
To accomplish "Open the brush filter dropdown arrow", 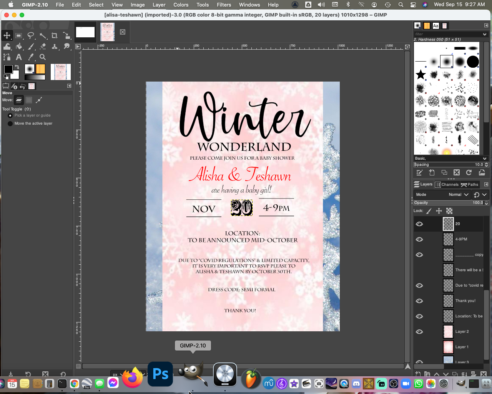I will [485, 34].
